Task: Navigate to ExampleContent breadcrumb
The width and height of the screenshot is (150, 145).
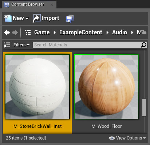Action: 81,33
